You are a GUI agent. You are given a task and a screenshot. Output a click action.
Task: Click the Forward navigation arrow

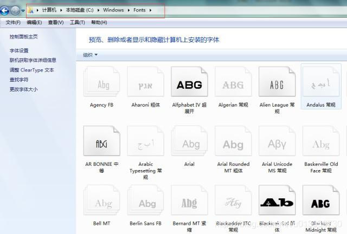tap(15, 10)
